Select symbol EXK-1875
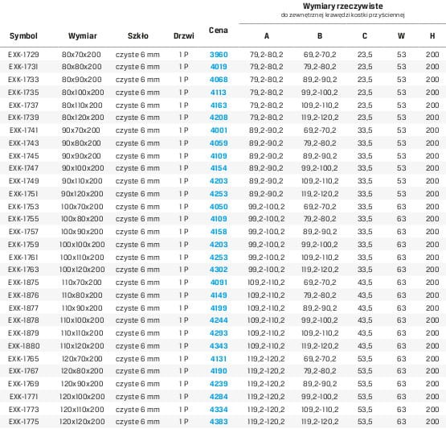This screenshot has height=429, width=446. 23,283
